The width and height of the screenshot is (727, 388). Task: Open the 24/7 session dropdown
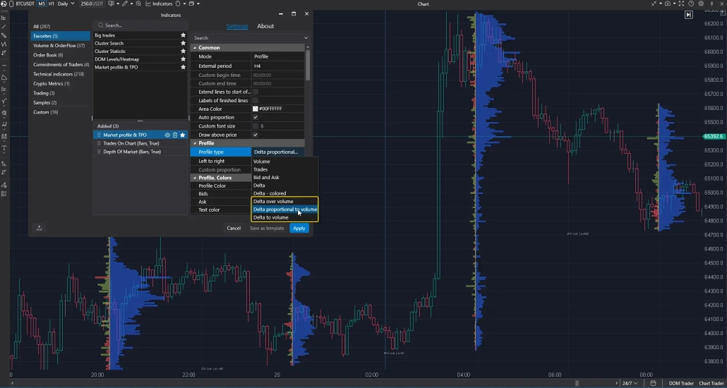point(630,383)
